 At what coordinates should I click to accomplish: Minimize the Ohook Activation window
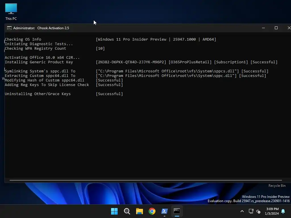pyautogui.click(x=263, y=28)
